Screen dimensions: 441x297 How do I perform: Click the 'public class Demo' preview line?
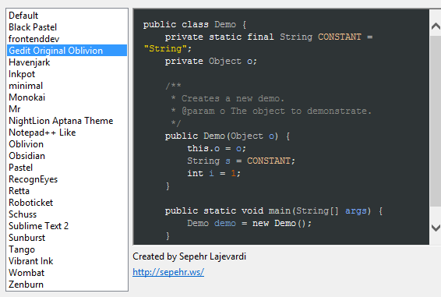[195, 24]
